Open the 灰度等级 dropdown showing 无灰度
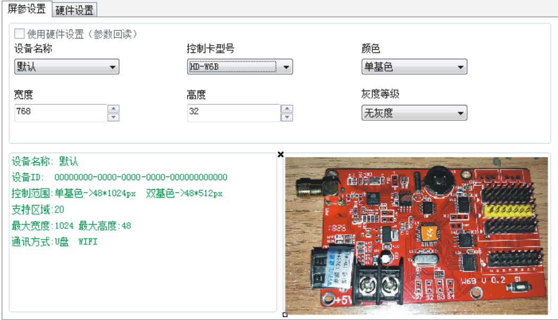The image size is (558, 320). [414, 113]
